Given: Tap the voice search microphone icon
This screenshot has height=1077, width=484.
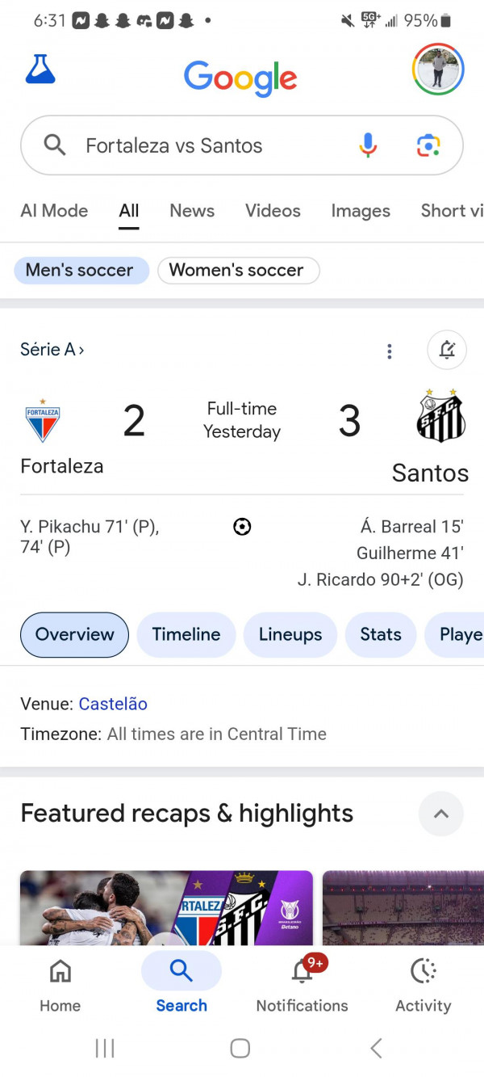Looking at the screenshot, I should 368,145.
